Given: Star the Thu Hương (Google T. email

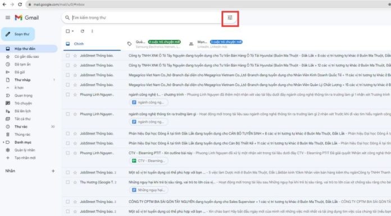Looking at the screenshot, I should [75, 182].
